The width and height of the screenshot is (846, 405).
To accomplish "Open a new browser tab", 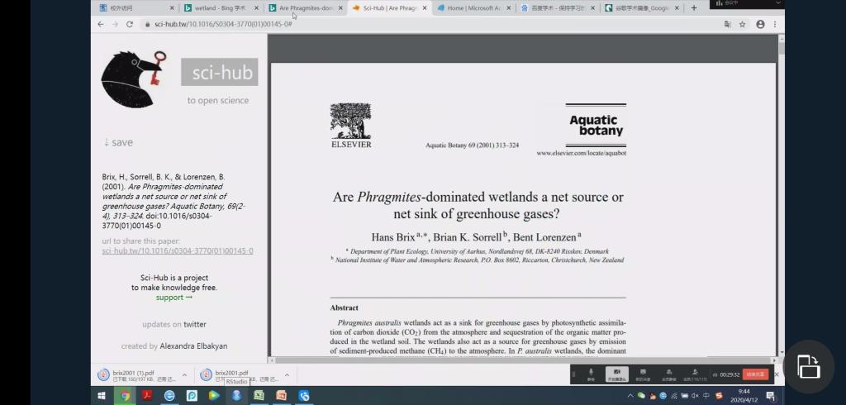I will pyautogui.click(x=693, y=7).
